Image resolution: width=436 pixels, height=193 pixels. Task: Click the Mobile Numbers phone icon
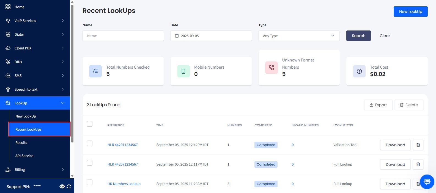point(183,71)
